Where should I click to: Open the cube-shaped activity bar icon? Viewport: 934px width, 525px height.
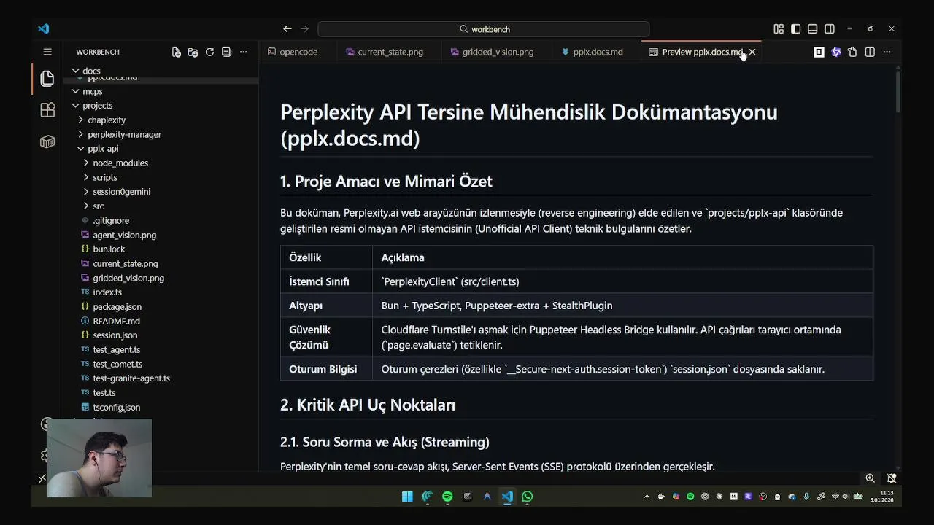coord(47,142)
